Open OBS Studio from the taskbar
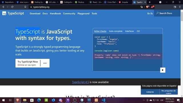 click(x=75, y=100)
